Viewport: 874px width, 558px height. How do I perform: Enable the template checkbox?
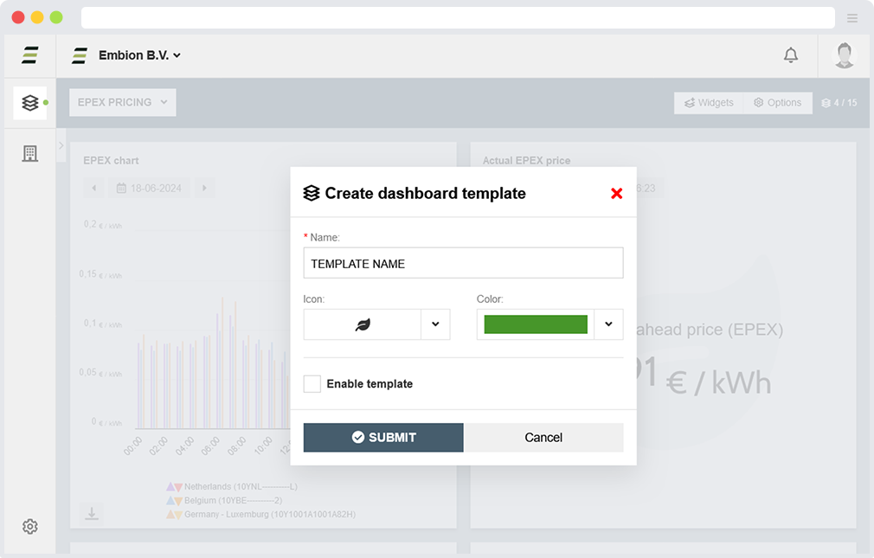(312, 384)
